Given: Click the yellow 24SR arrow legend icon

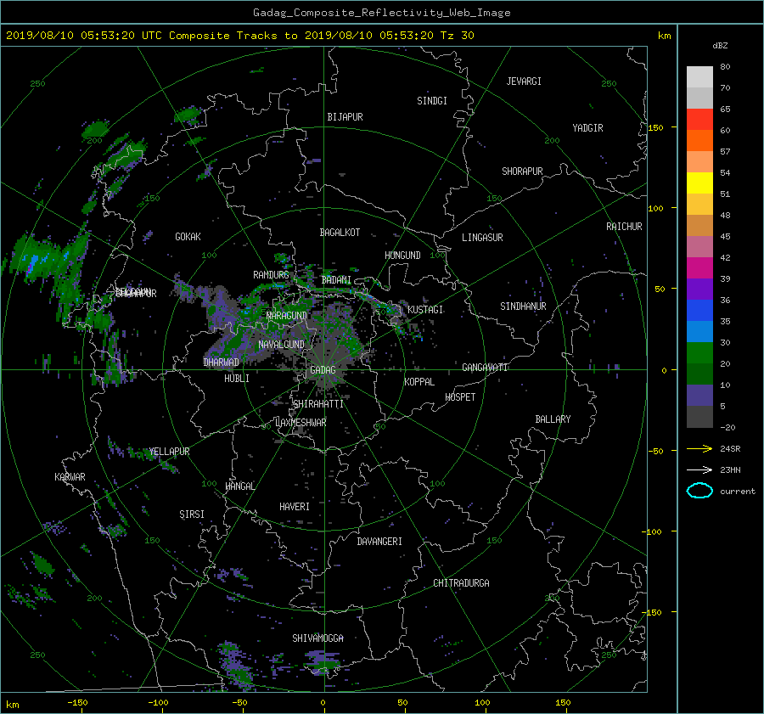Looking at the screenshot, I should pos(699,449).
